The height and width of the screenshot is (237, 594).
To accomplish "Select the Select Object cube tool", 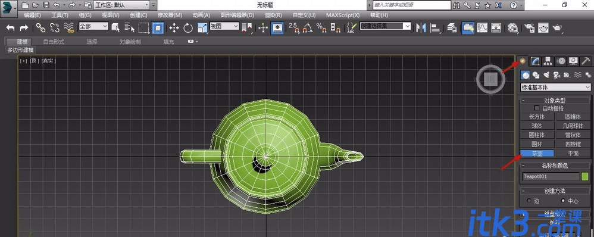I will pos(115,27).
